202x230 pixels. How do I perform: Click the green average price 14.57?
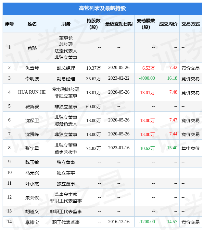tap(172, 222)
